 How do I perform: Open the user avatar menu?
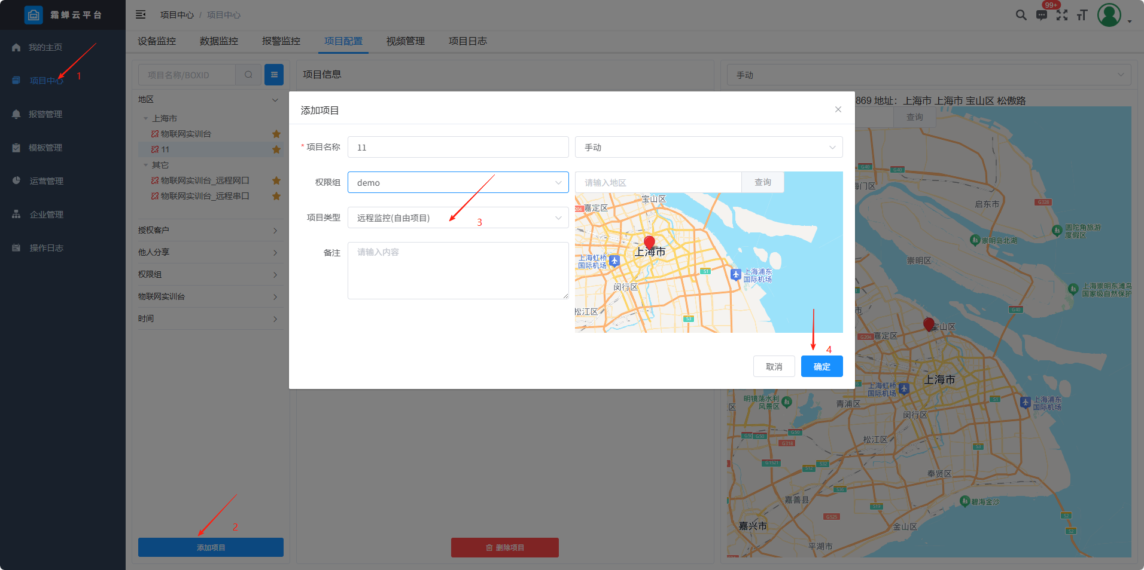(x=1109, y=15)
